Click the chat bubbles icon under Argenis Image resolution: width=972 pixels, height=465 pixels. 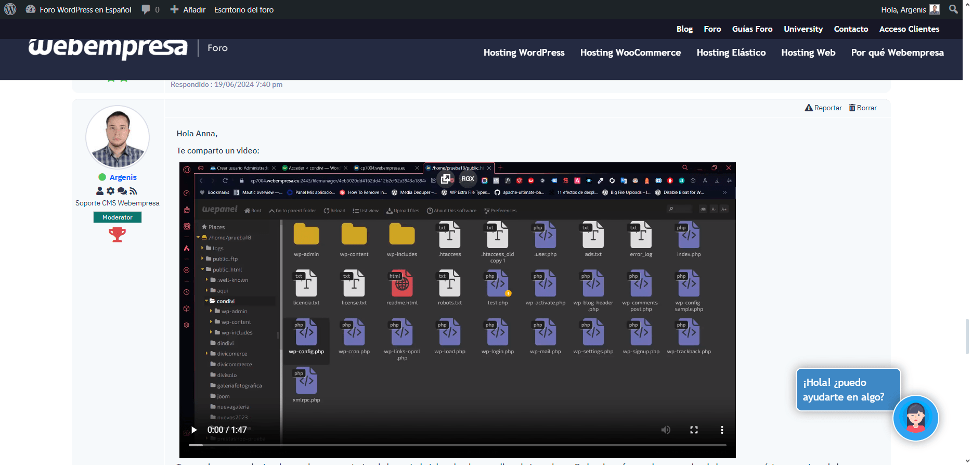tap(122, 191)
